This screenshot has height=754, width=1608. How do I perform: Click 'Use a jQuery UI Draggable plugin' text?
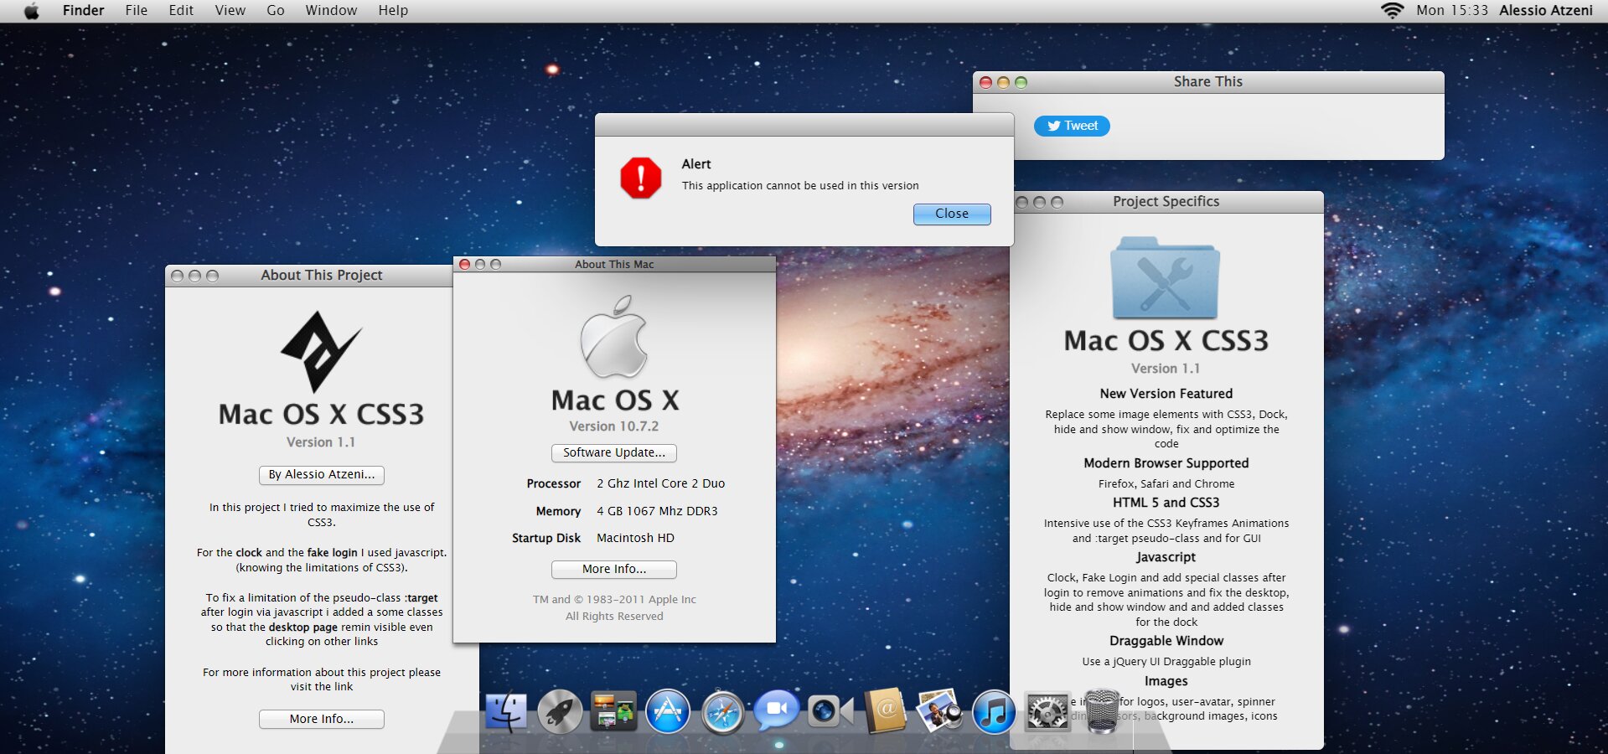[1166, 662]
